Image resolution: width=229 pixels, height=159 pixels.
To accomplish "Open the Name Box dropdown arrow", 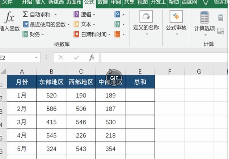I will point(36,58).
